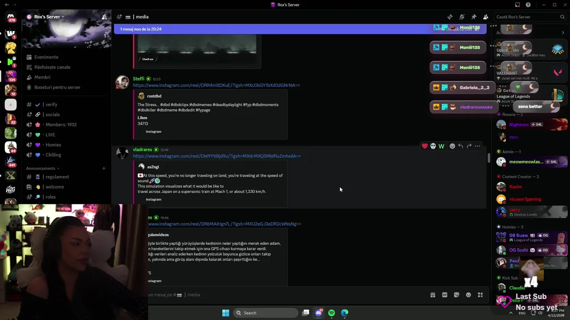Open the W server in server list
The image size is (570, 320).
tap(11, 33)
